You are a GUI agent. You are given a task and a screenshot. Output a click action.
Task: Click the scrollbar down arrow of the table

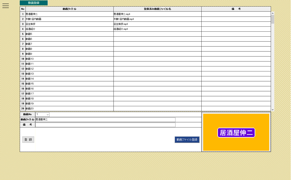[273, 110]
